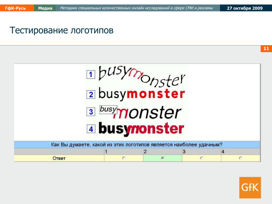
Task: Click the question 'Как Вы думаете...' text
Action: pyautogui.click(x=137, y=144)
